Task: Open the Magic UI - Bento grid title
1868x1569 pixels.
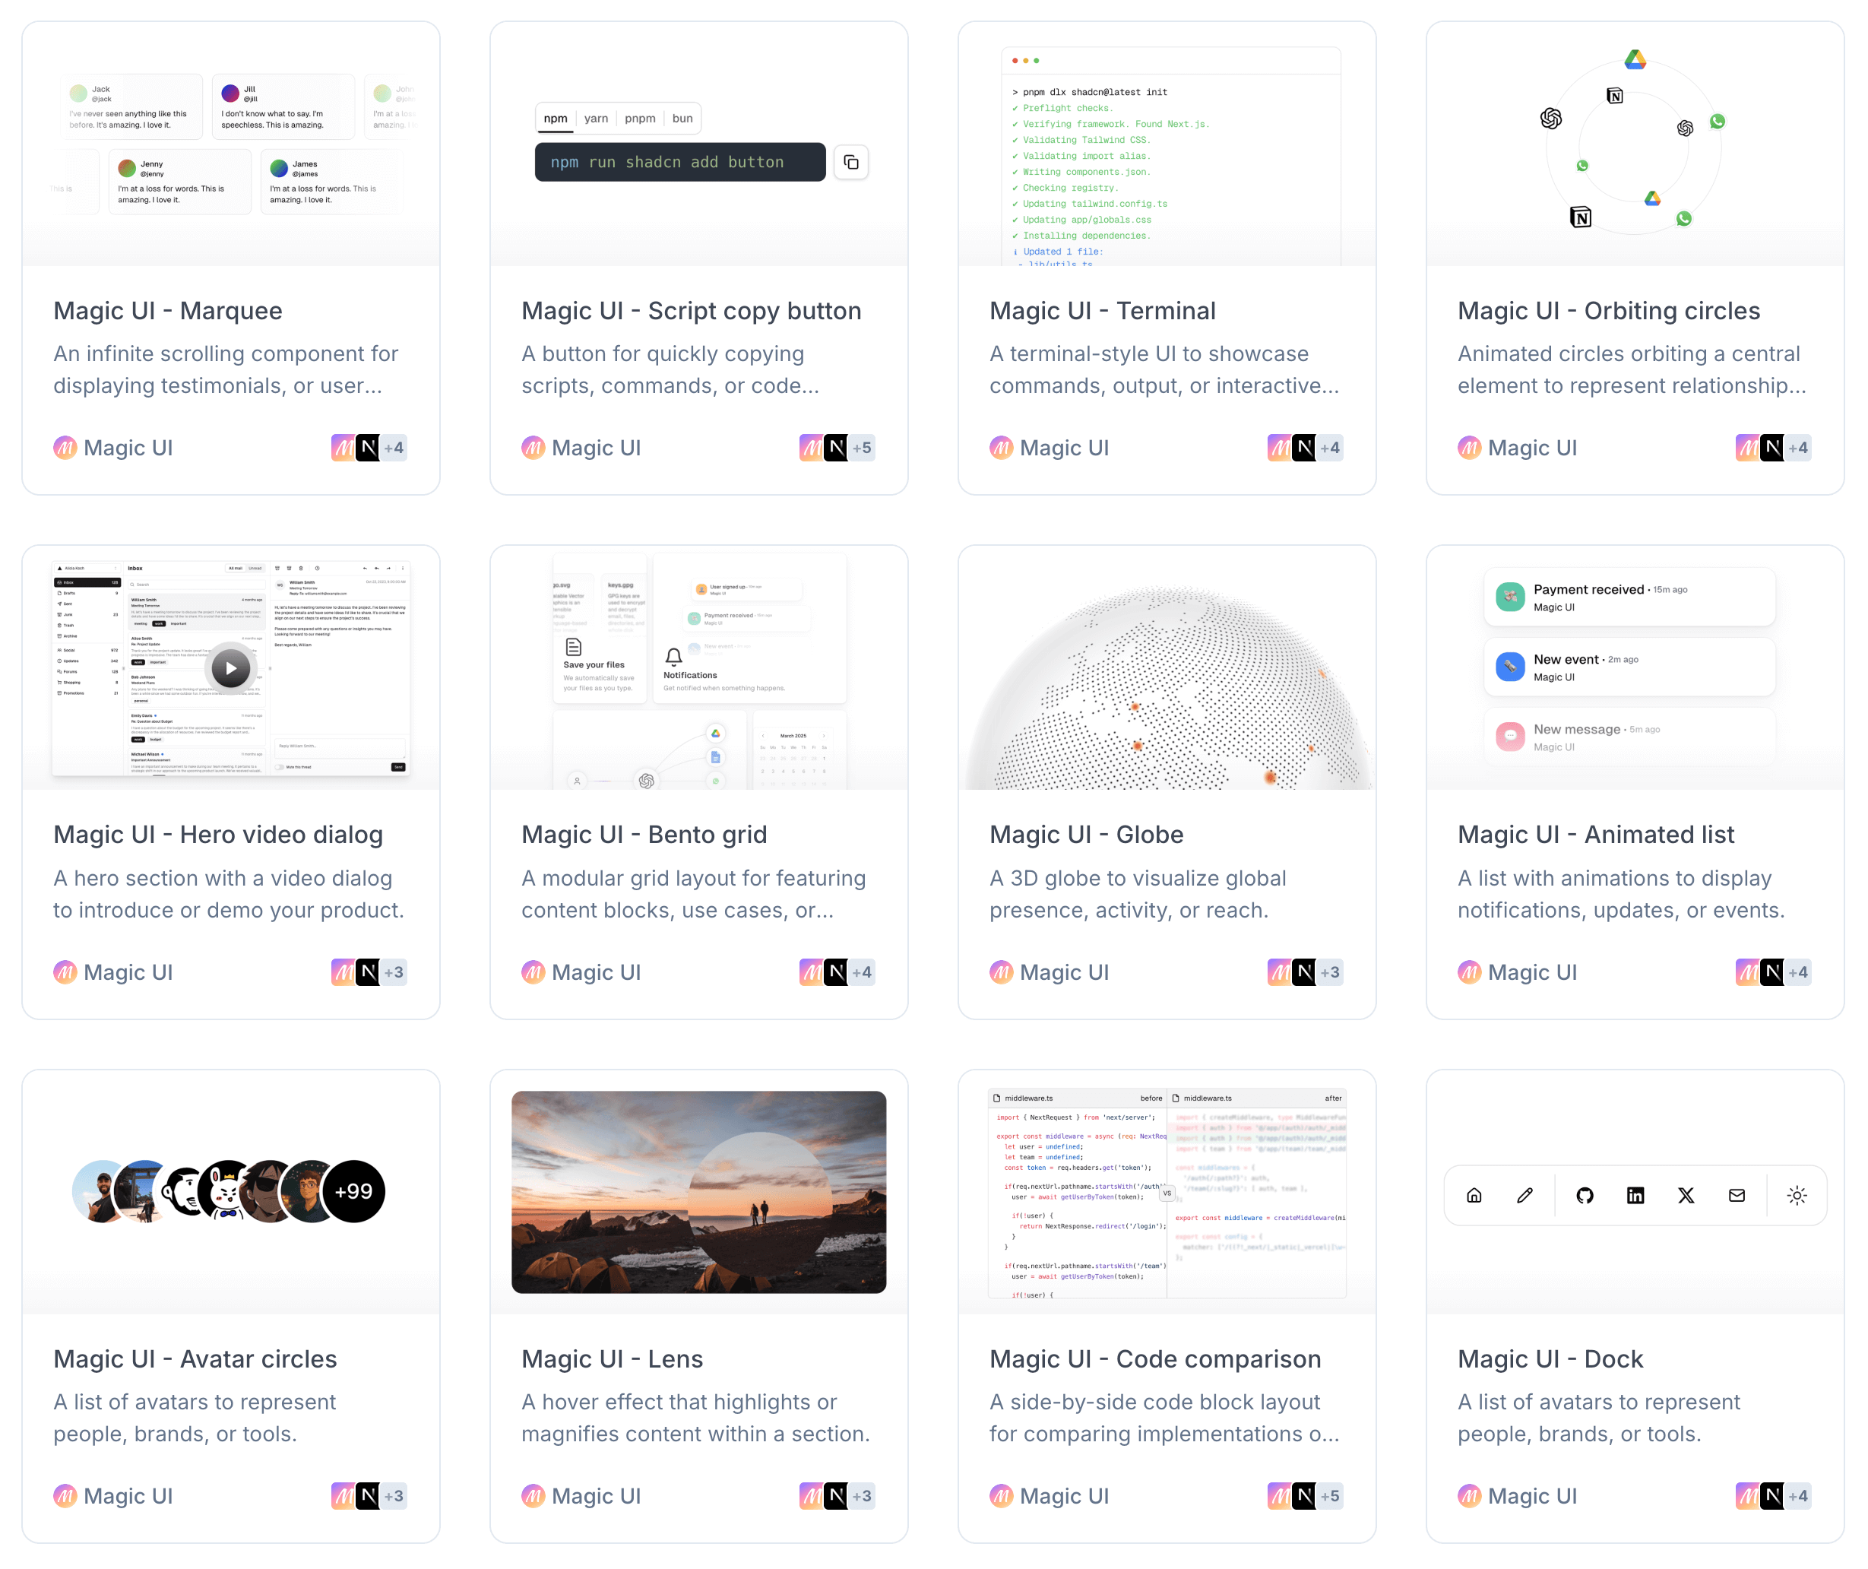Action: 644,835
